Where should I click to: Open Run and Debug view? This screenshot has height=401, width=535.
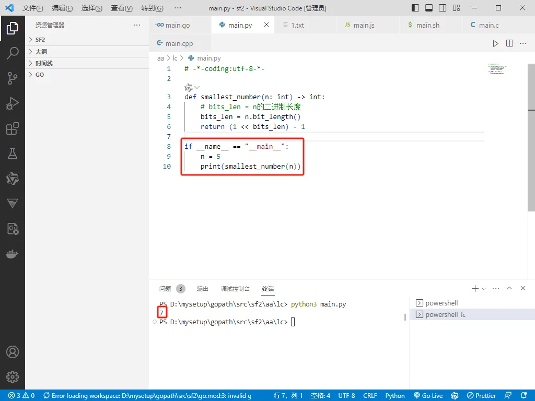pos(13,103)
